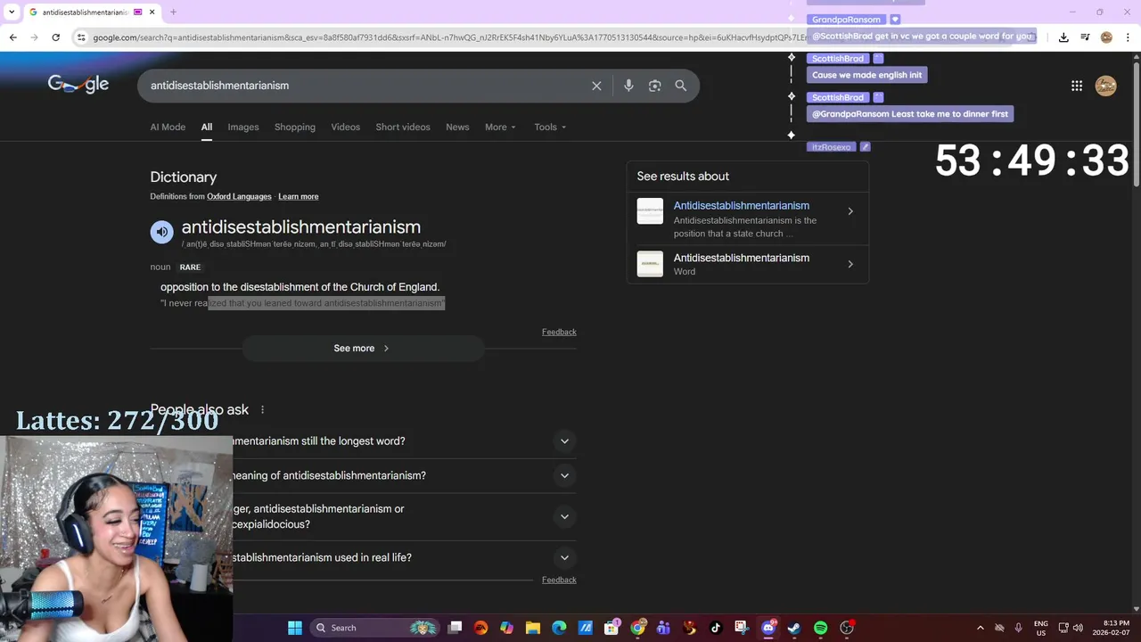Click the Learn more link
This screenshot has width=1141, height=642.
click(298, 196)
